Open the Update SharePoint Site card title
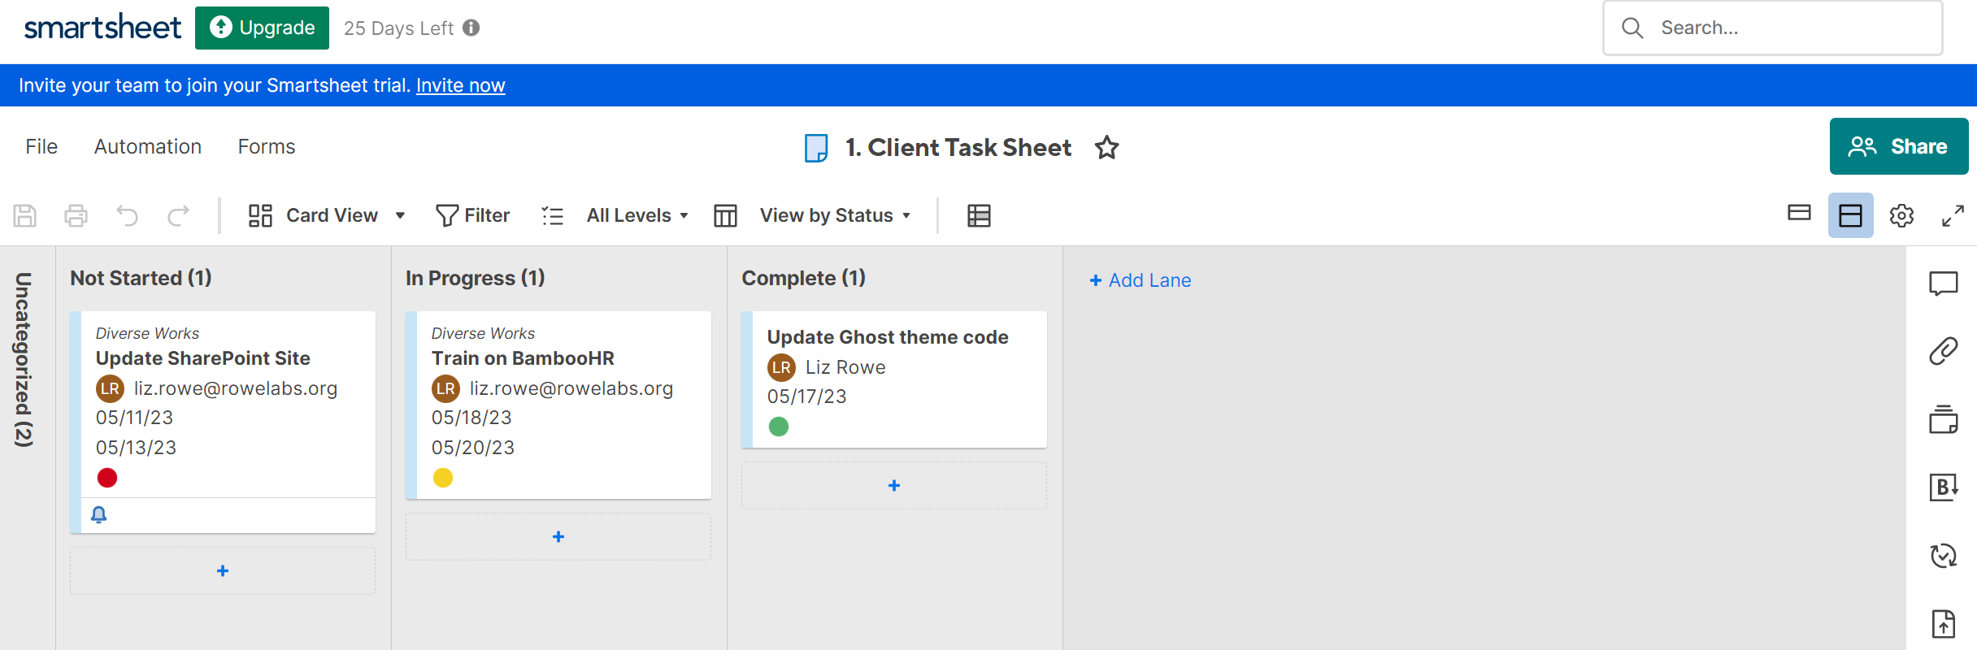Screen dimensions: 1977x650 (x=203, y=358)
